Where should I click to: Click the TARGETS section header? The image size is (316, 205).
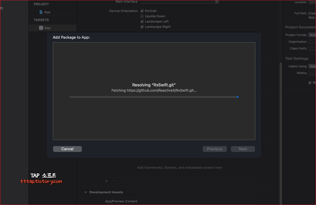point(41,20)
